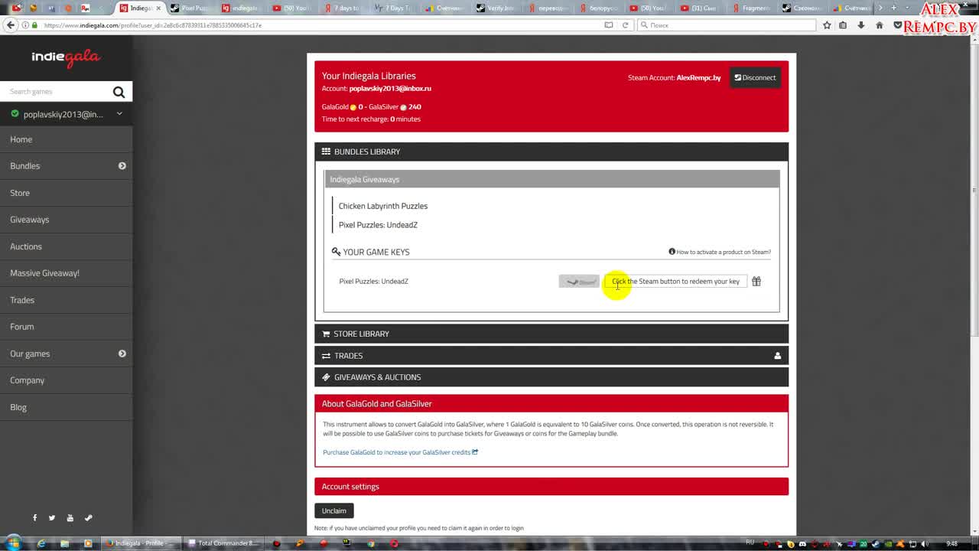
Task: Click the volume icon in system tray
Action: click(x=925, y=543)
